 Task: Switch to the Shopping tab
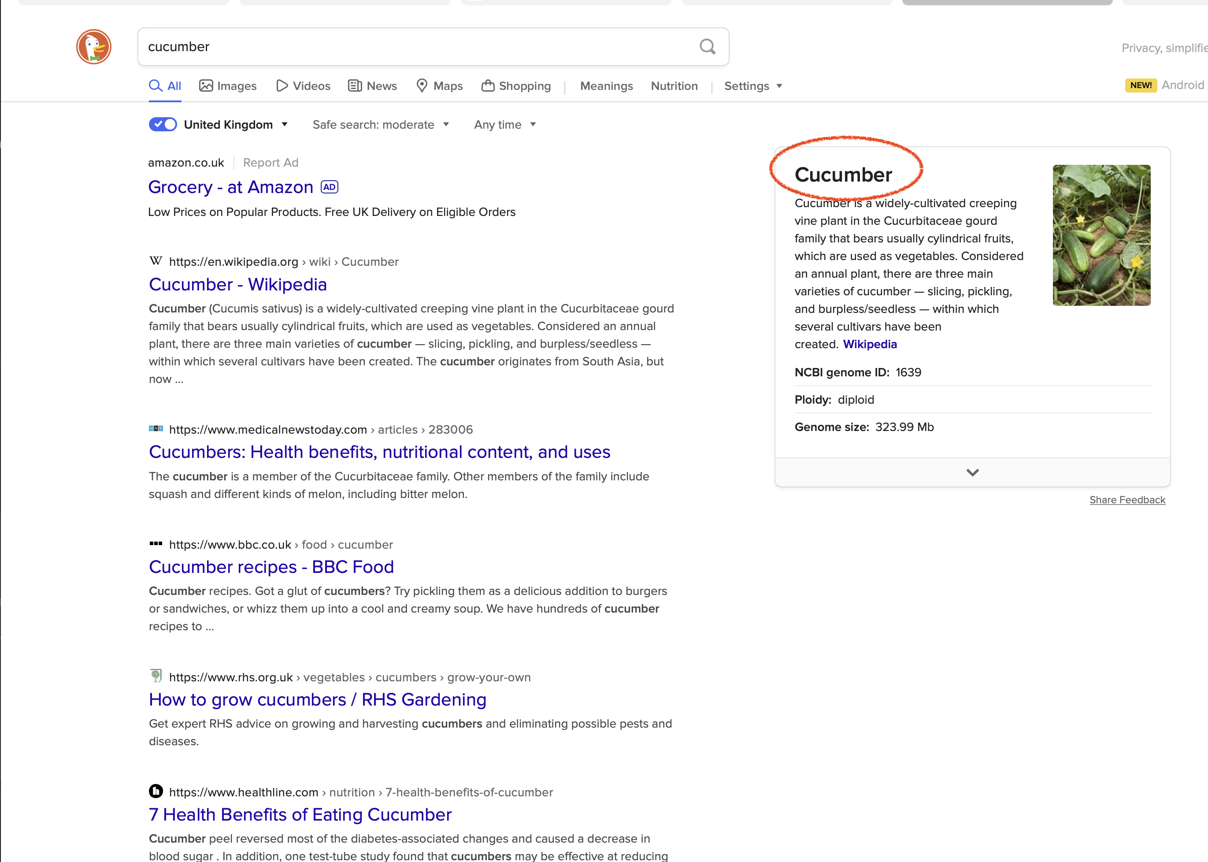(x=516, y=86)
